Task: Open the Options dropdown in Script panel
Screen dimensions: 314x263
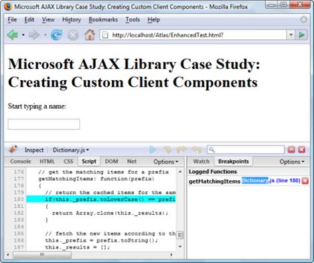Action: (x=165, y=162)
